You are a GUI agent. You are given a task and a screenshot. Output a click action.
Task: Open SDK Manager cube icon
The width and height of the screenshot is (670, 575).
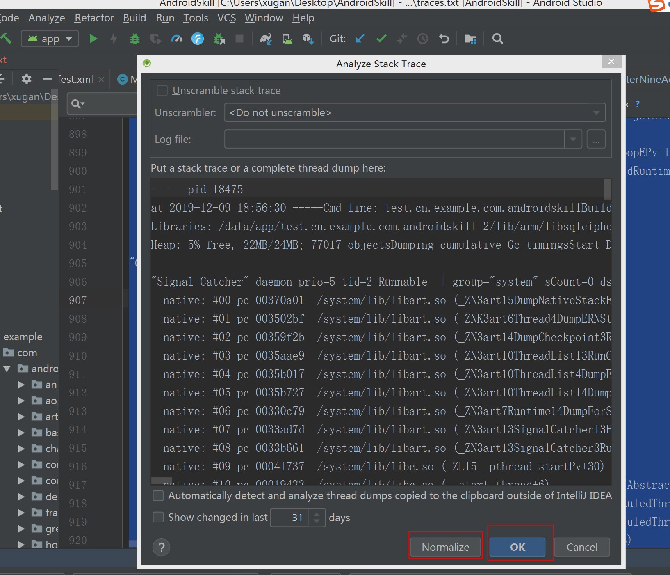pos(308,39)
